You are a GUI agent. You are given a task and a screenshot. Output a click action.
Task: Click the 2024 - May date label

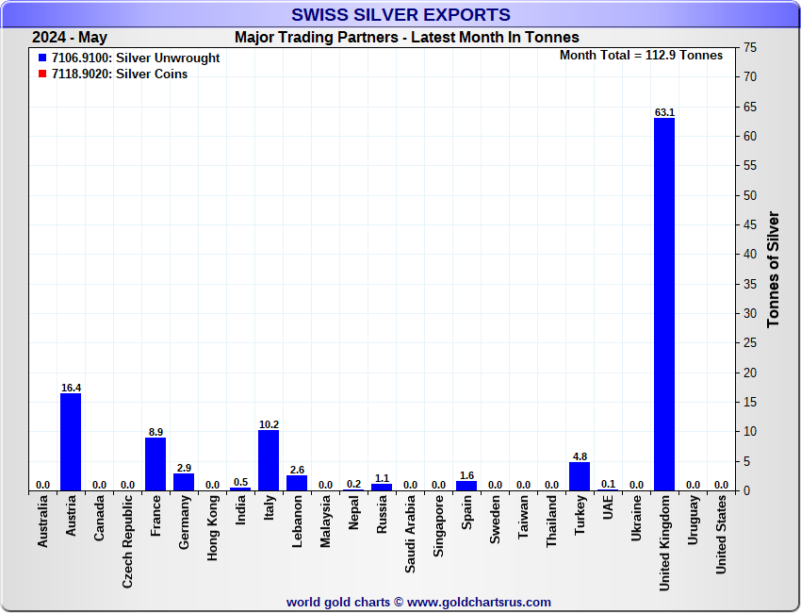[70, 38]
